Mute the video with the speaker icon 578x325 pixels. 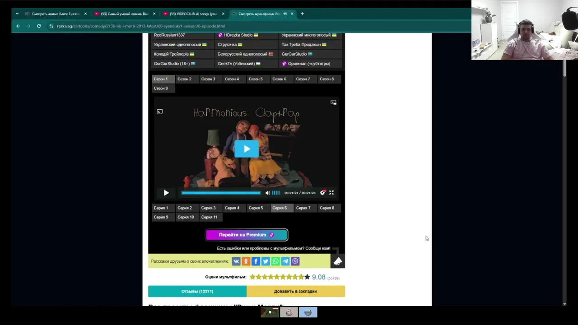click(268, 193)
